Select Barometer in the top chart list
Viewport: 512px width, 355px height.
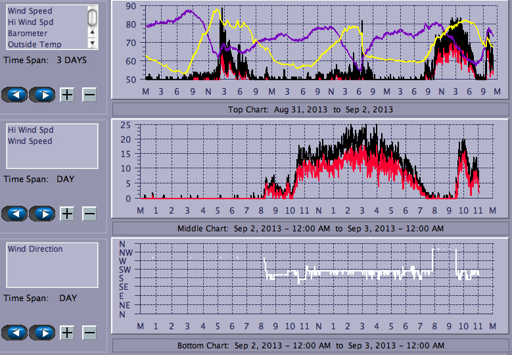28,34
